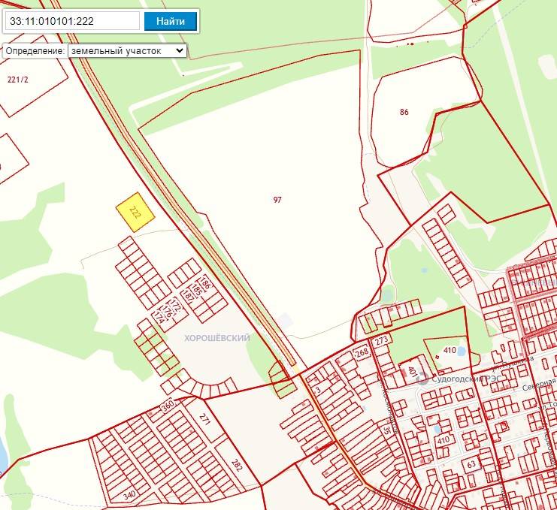Choose parcel labeled 174
The height and width of the screenshot is (510, 557).
[158, 318]
